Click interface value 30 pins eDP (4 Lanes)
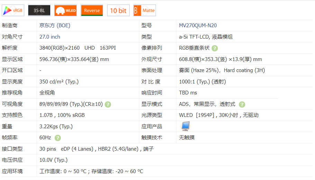This screenshot has height=180, width=315. (96, 149)
